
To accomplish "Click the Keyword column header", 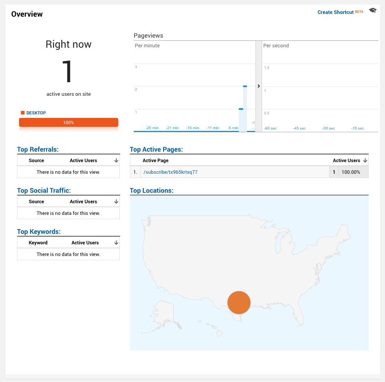I will coord(38,243).
